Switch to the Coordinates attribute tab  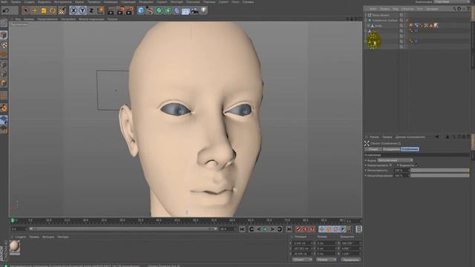click(x=391, y=149)
